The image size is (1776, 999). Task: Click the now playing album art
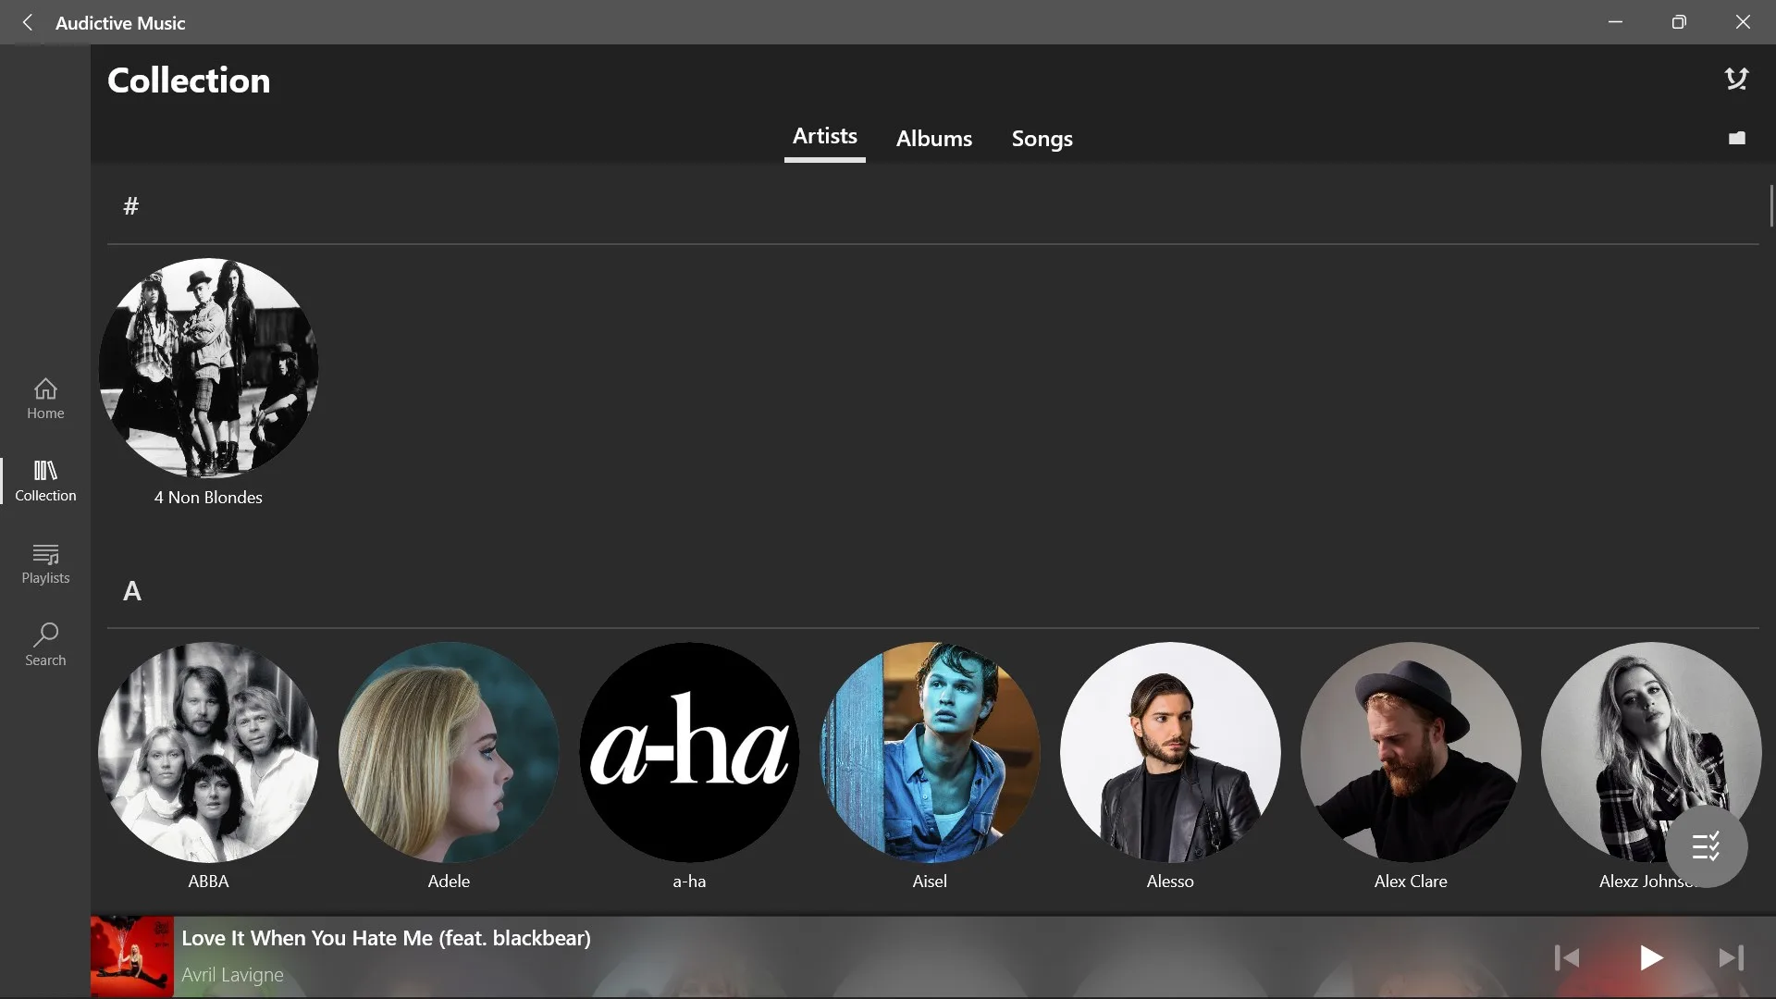132,956
